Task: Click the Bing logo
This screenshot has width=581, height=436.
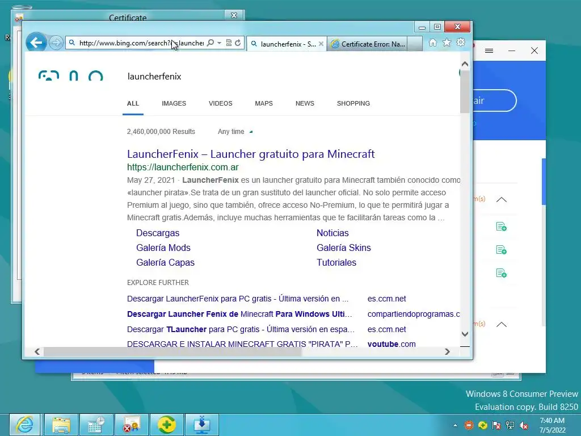Action: (71, 76)
